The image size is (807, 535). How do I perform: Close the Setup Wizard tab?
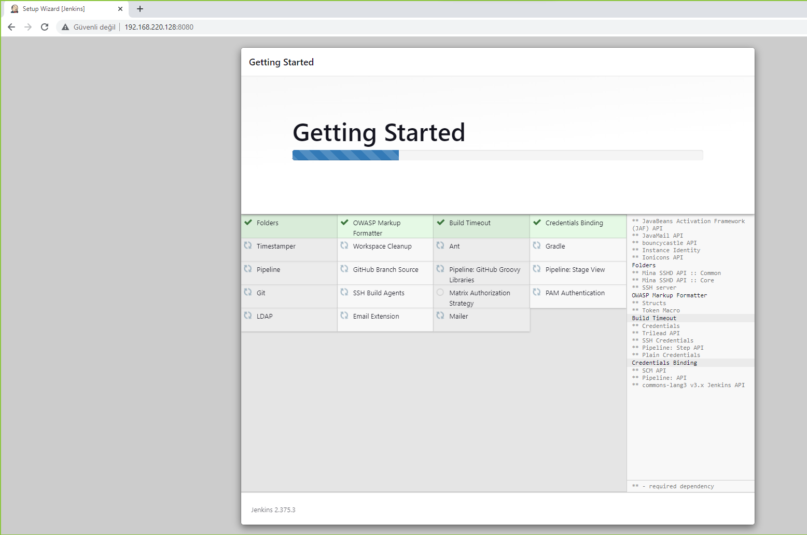pos(120,9)
